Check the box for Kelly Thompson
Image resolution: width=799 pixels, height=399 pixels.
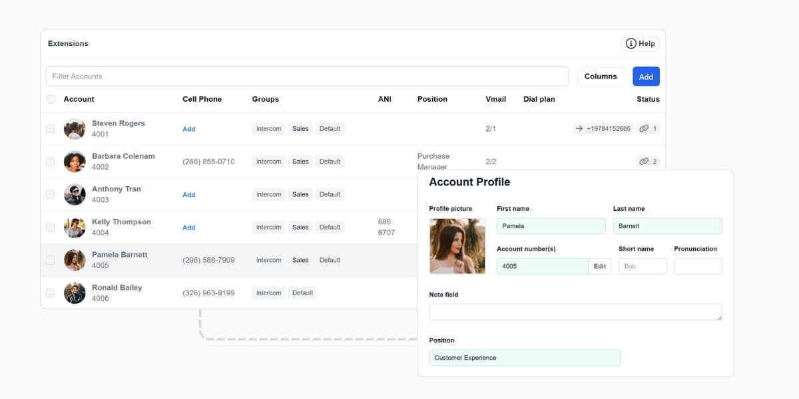pyautogui.click(x=51, y=227)
